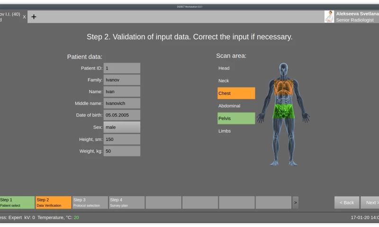Edit the Patient ID field
The image size is (379, 227).
122,68
